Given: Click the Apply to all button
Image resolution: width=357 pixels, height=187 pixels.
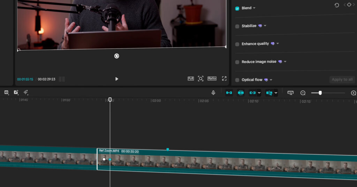Looking at the screenshot, I should (x=342, y=80).
